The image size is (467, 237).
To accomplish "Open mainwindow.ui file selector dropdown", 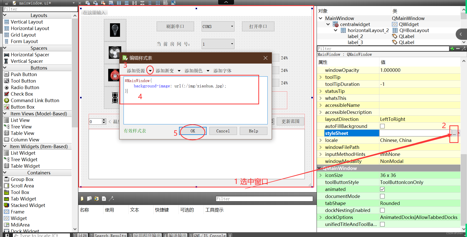I will 74,3.
